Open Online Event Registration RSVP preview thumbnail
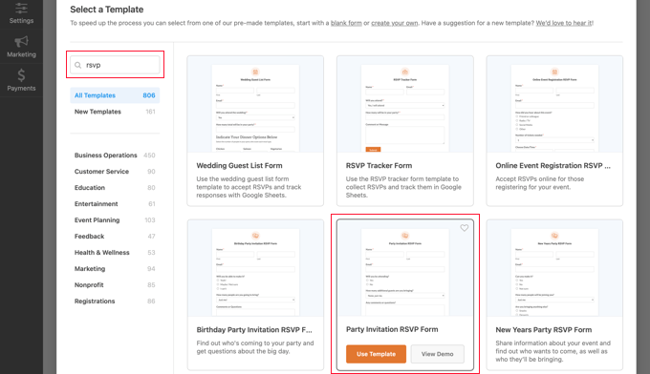The height and width of the screenshot is (374, 650). pyautogui.click(x=554, y=104)
